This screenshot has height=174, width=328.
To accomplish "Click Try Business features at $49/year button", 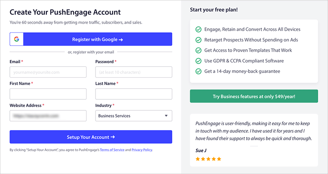I will coord(254,96).
